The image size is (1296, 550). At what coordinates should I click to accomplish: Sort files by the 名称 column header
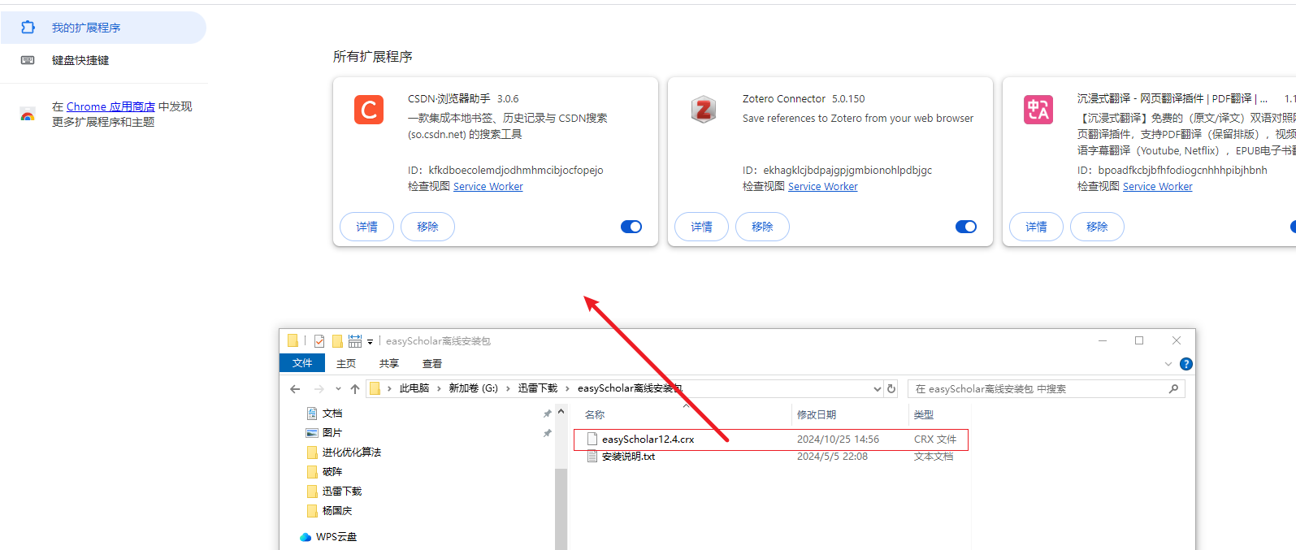tap(595, 415)
